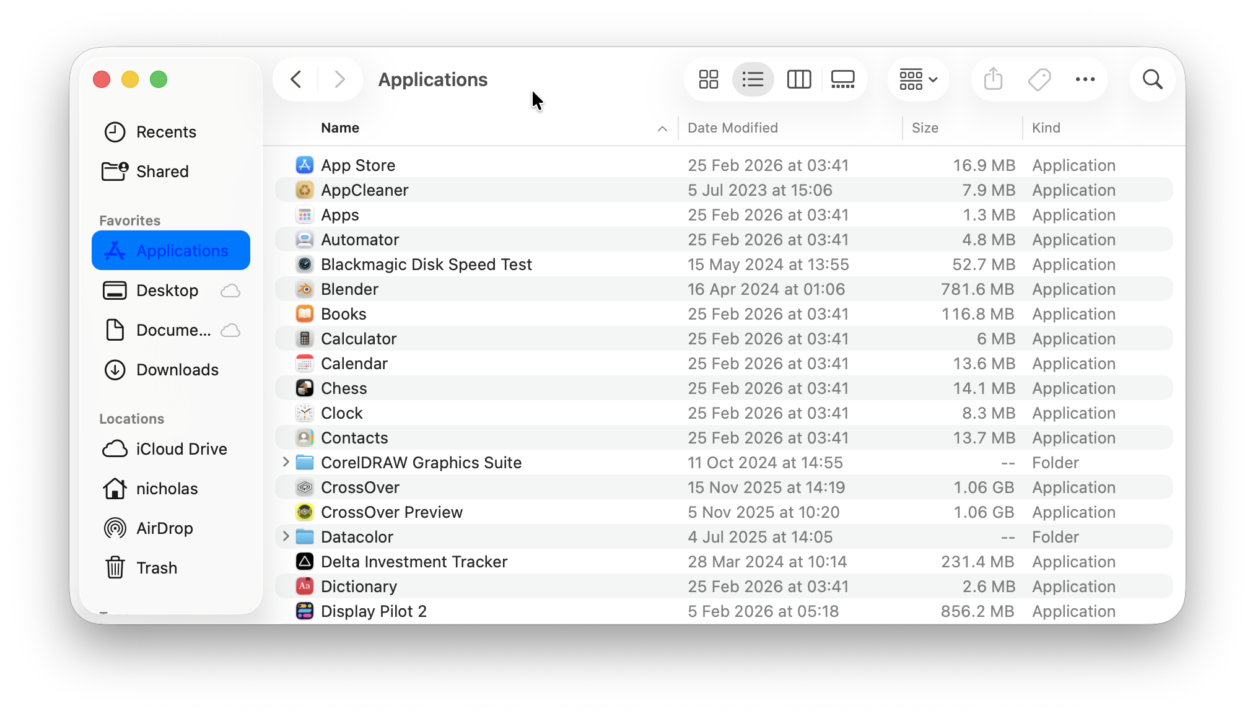Screen dimensions: 1255x716
Task: Select the CrossOver app icon
Action: pyautogui.click(x=304, y=487)
